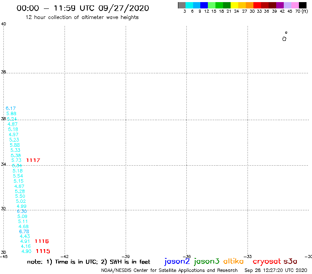312x274 pixels.
Task: Click the wave height value 4.97
Action: (x=13, y=134)
